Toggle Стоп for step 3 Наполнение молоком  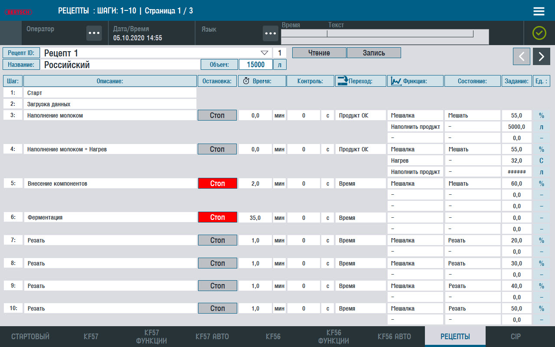(217, 115)
